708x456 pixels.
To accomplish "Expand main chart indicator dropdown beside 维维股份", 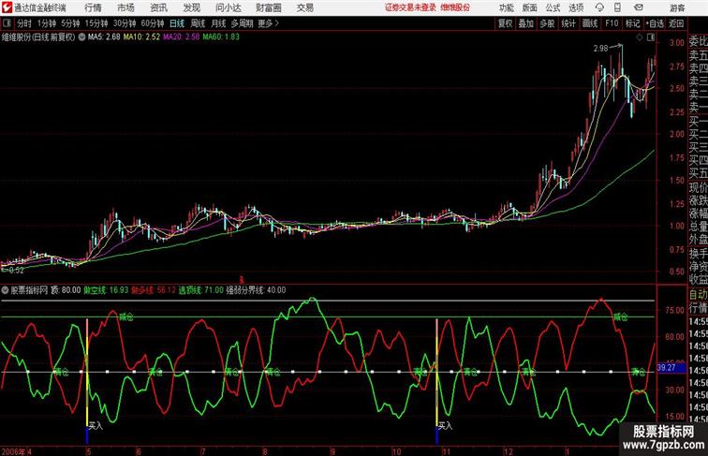I will pos(81,37).
